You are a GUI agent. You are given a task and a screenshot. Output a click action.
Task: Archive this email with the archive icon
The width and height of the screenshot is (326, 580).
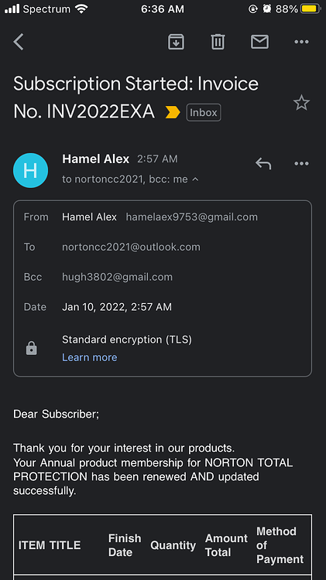pyautogui.click(x=176, y=42)
